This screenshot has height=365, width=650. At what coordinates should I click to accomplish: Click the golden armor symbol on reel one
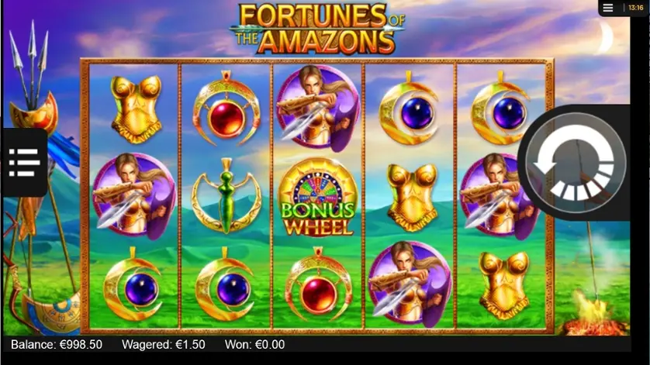click(137, 109)
